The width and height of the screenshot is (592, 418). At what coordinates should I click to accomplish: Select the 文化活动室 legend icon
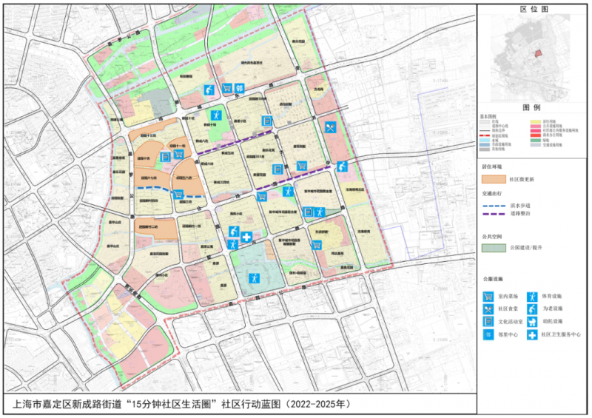pyautogui.click(x=488, y=323)
